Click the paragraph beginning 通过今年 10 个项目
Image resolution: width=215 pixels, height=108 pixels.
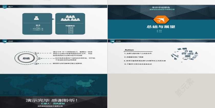point(72,53)
